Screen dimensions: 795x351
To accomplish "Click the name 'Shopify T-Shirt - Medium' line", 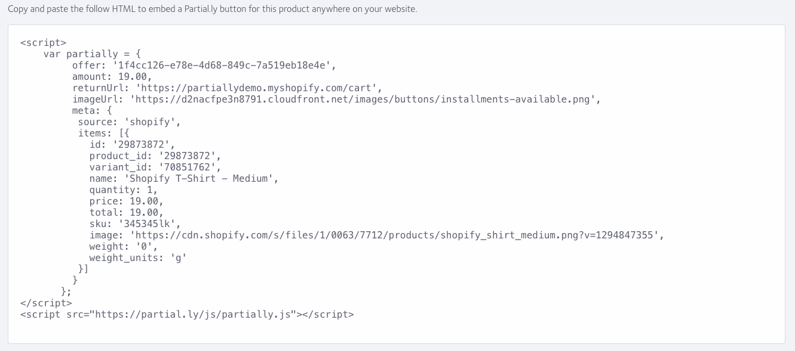I will [x=183, y=179].
